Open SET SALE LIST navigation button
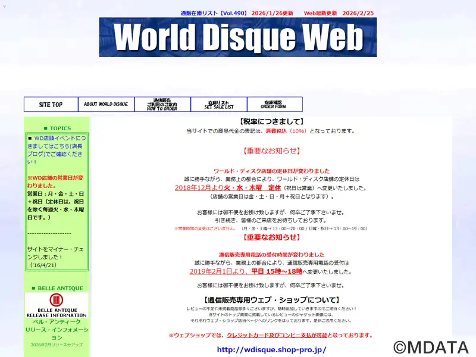The height and width of the screenshot is (357, 476). tap(219, 105)
